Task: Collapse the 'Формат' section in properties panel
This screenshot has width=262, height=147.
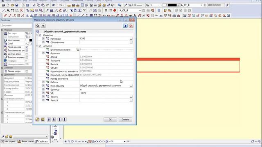Action: click(2, 30)
